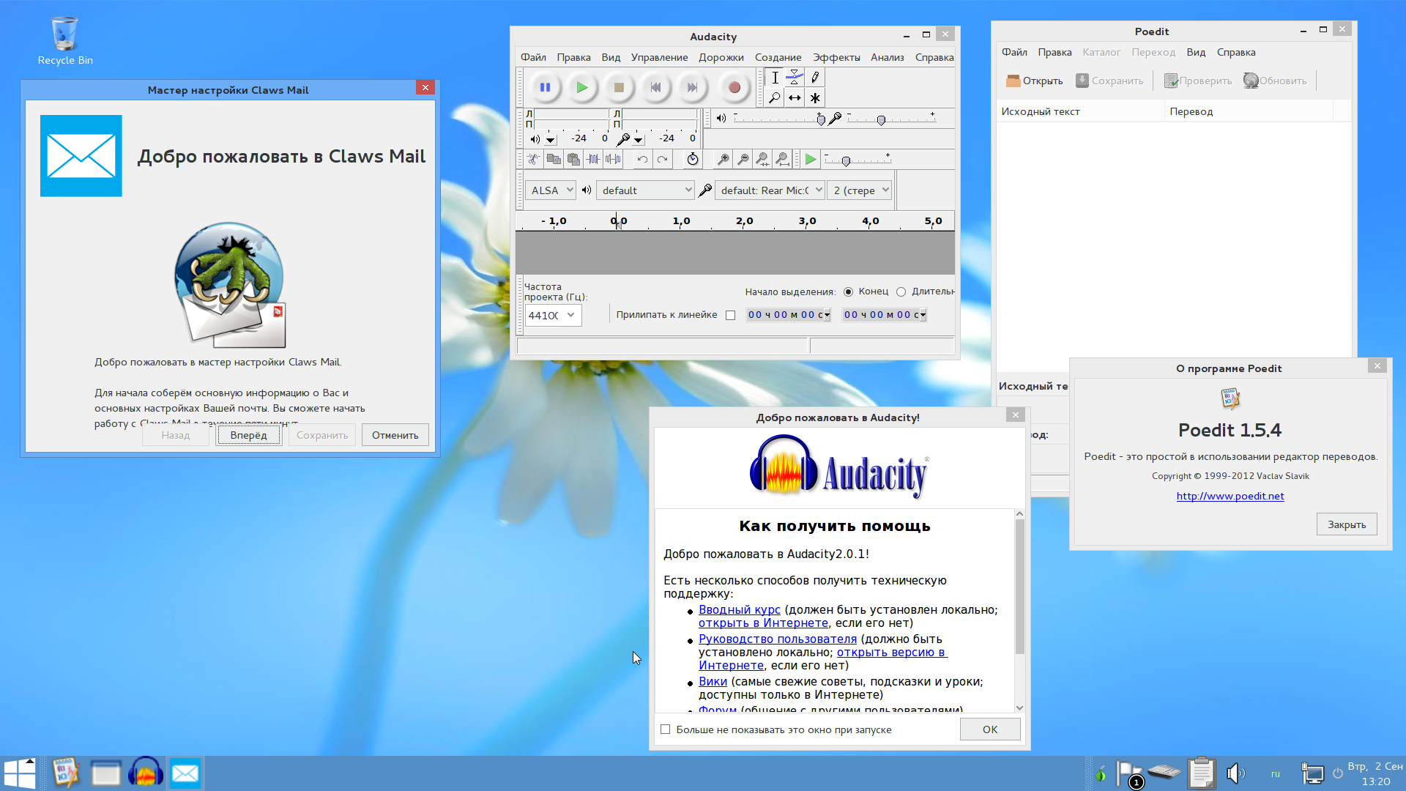Open input meter options dropdown arrow
1406x791 pixels.
point(638,139)
